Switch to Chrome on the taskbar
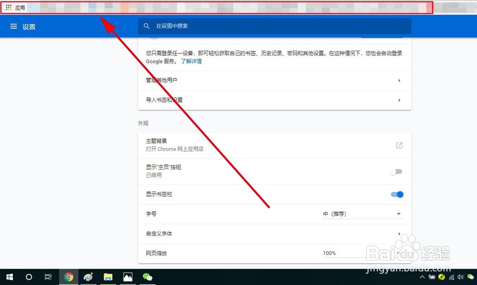The image size is (477, 285). (69, 277)
